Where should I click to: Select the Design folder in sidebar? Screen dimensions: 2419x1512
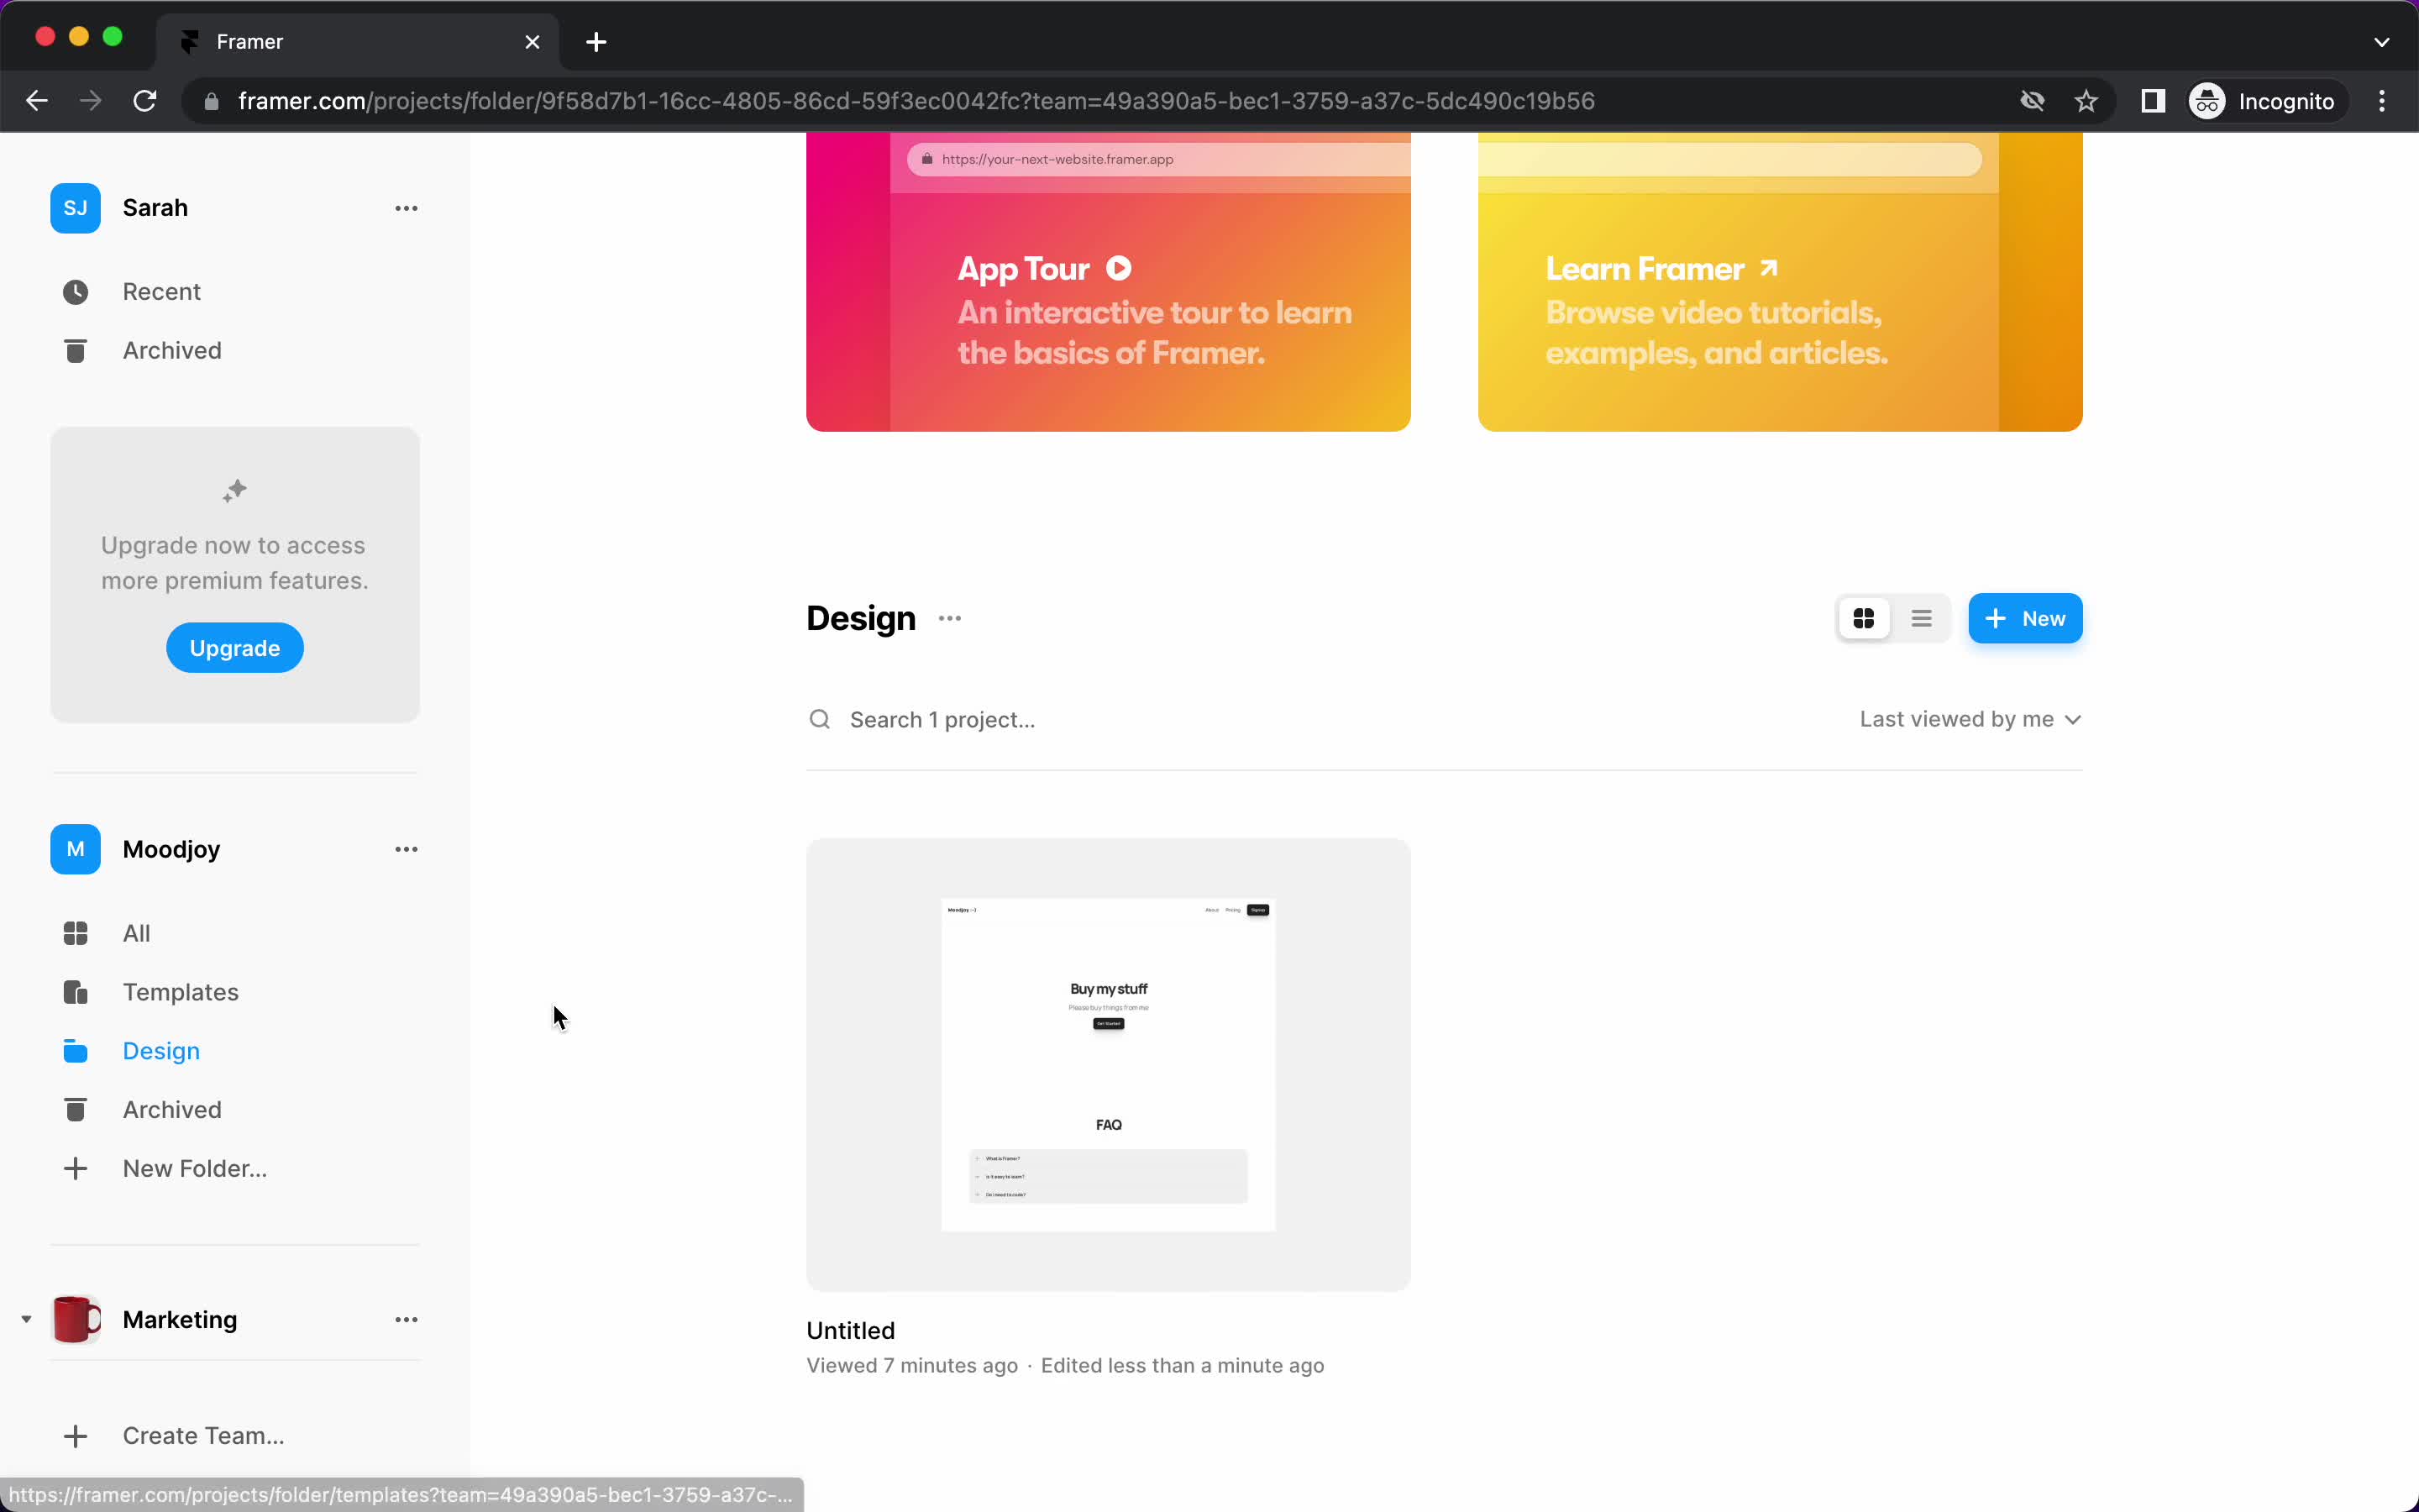point(160,1050)
